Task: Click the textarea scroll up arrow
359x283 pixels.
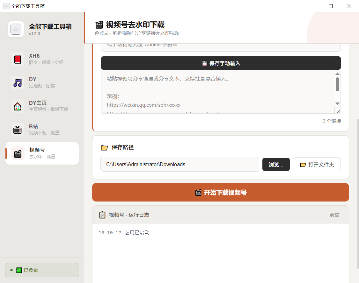Action: coord(337,74)
